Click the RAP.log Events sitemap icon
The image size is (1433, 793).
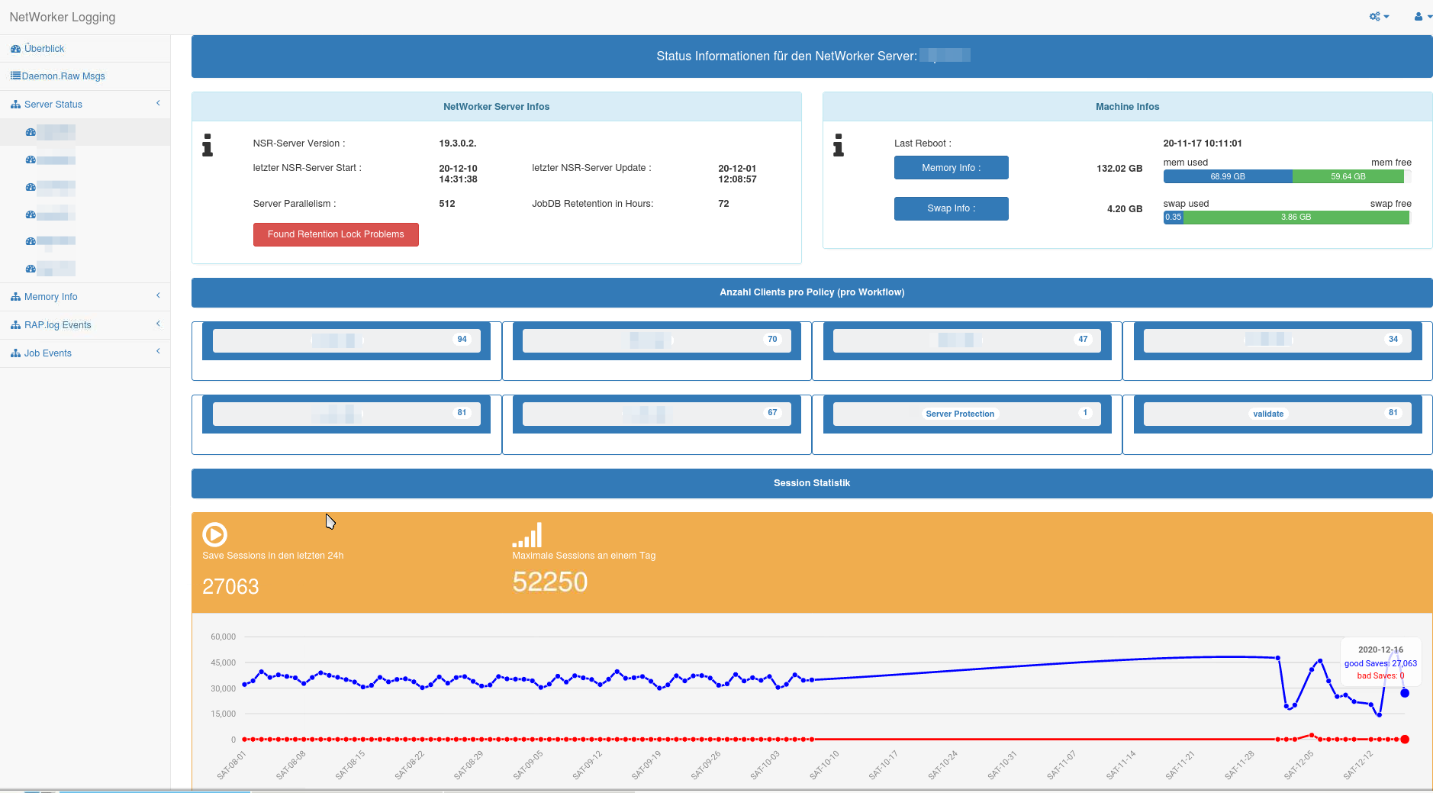pyautogui.click(x=15, y=325)
